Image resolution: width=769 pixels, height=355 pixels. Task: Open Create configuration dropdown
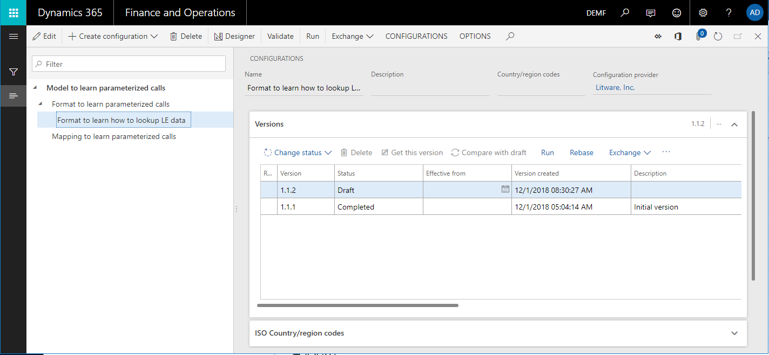click(113, 36)
